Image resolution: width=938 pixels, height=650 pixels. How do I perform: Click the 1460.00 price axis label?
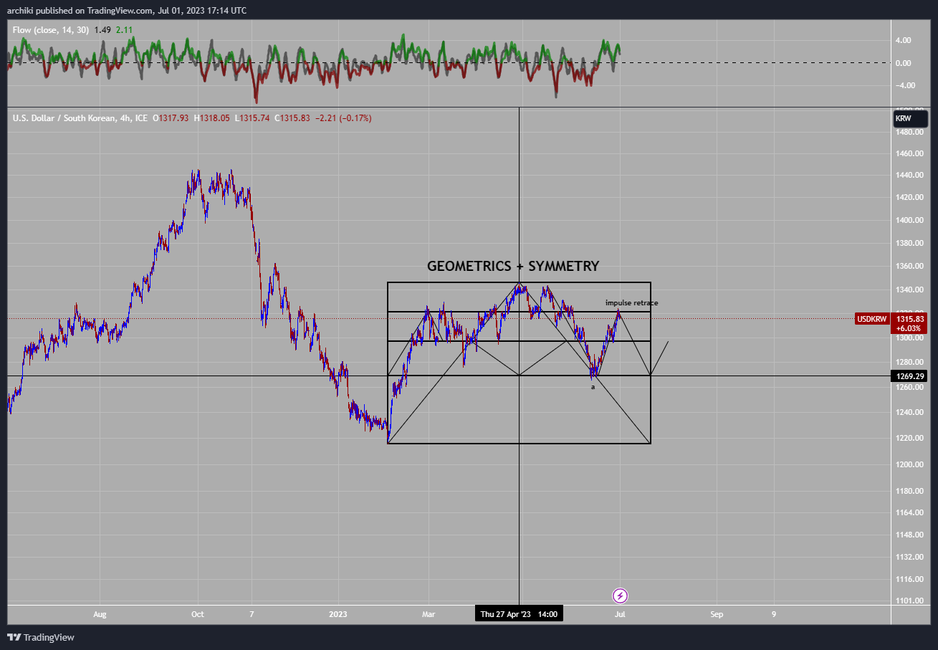pyautogui.click(x=908, y=154)
